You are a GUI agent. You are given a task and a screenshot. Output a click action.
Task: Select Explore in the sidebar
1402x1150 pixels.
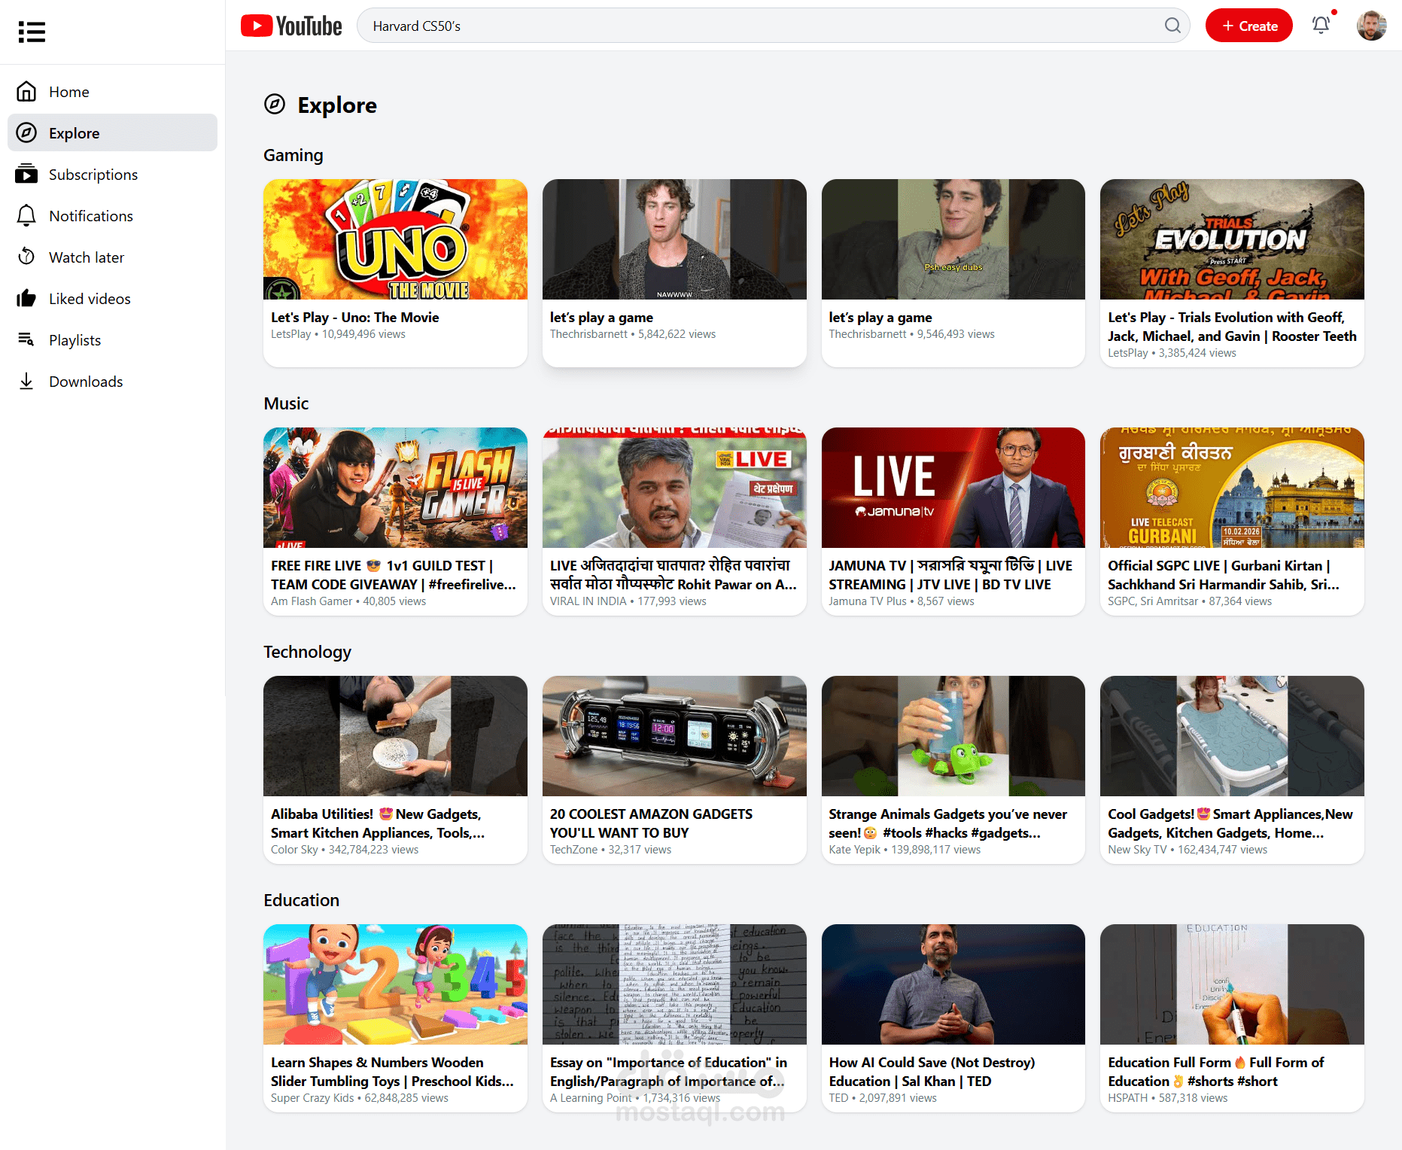(x=113, y=133)
